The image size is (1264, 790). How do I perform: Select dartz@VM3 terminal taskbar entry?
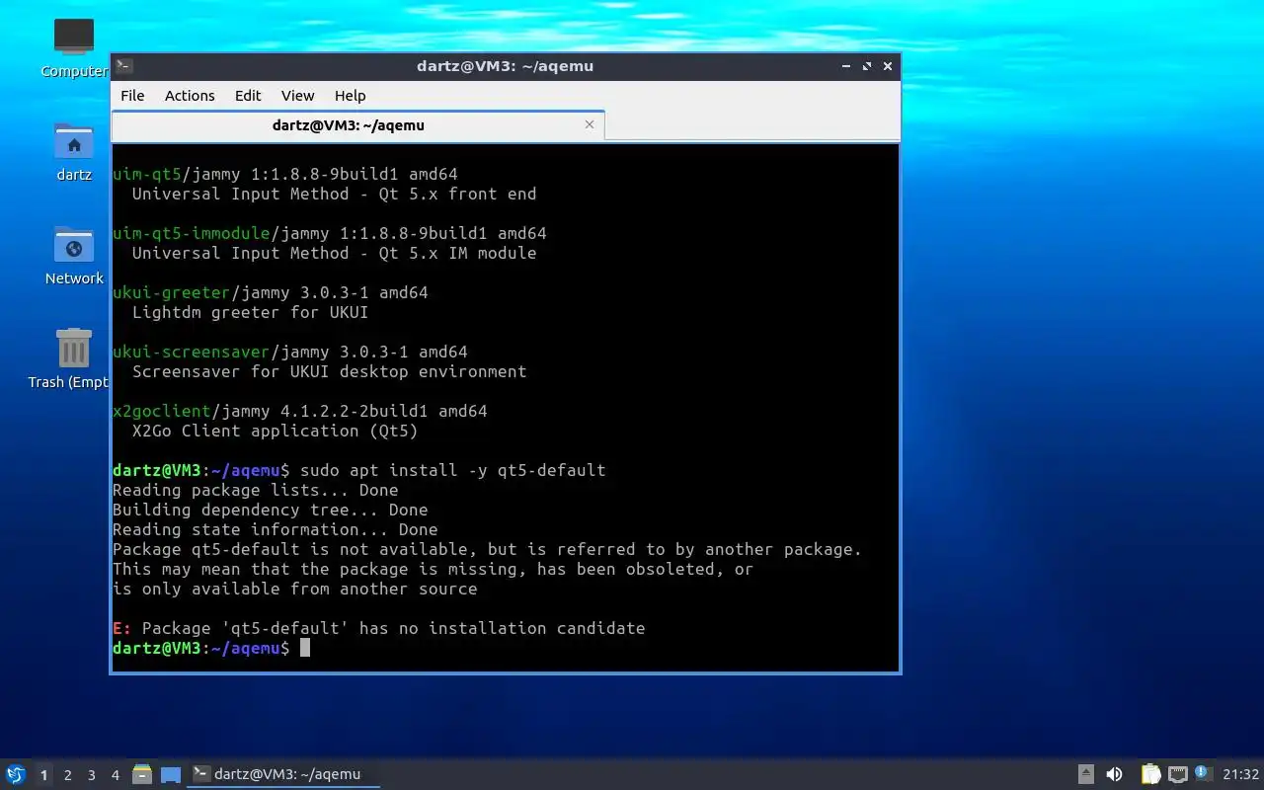coord(283,774)
